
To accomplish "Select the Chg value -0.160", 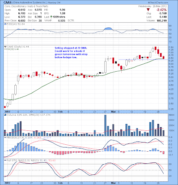I will click(x=163, y=13).
